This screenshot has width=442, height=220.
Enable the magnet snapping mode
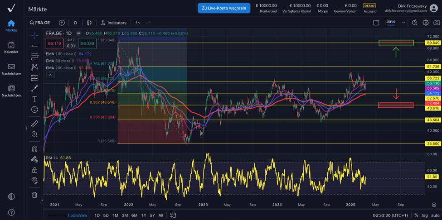34,148
